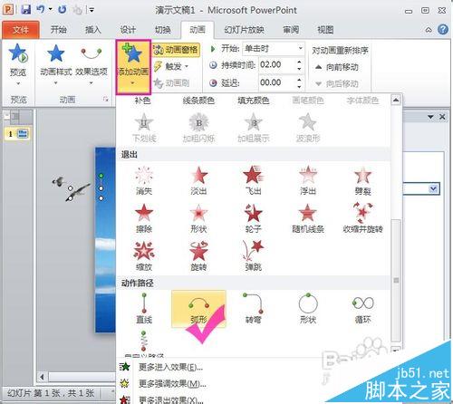Choose the 劈裂 exit effect
The height and width of the screenshot is (404, 453).
pos(362,180)
